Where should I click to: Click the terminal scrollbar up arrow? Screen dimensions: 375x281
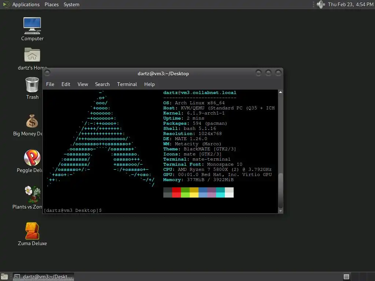(281, 92)
